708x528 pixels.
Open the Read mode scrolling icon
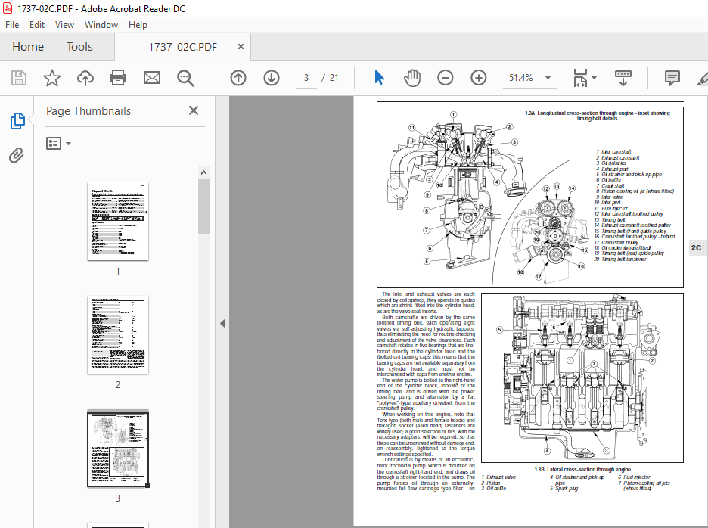click(x=623, y=78)
